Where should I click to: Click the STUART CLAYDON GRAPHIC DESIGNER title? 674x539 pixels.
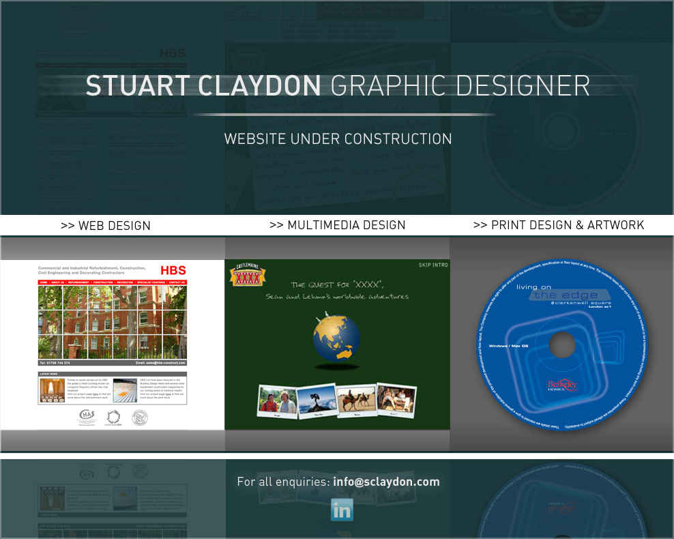(338, 85)
